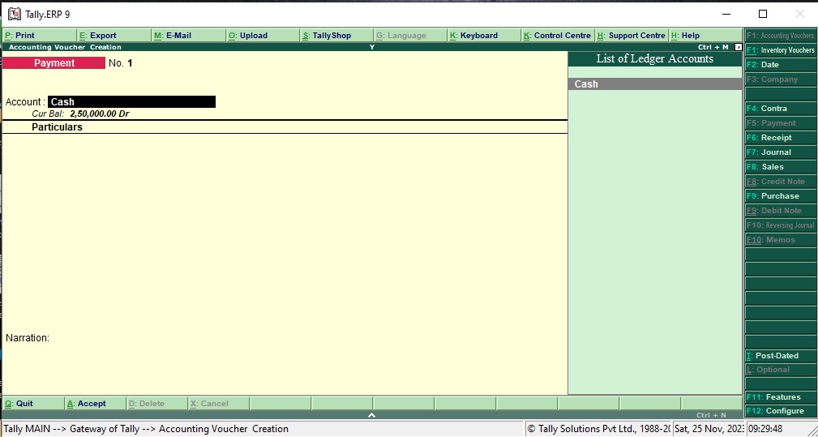Screen dimensions: 818x437
Task: Click F3 Company button
Action: pos(780,79)
